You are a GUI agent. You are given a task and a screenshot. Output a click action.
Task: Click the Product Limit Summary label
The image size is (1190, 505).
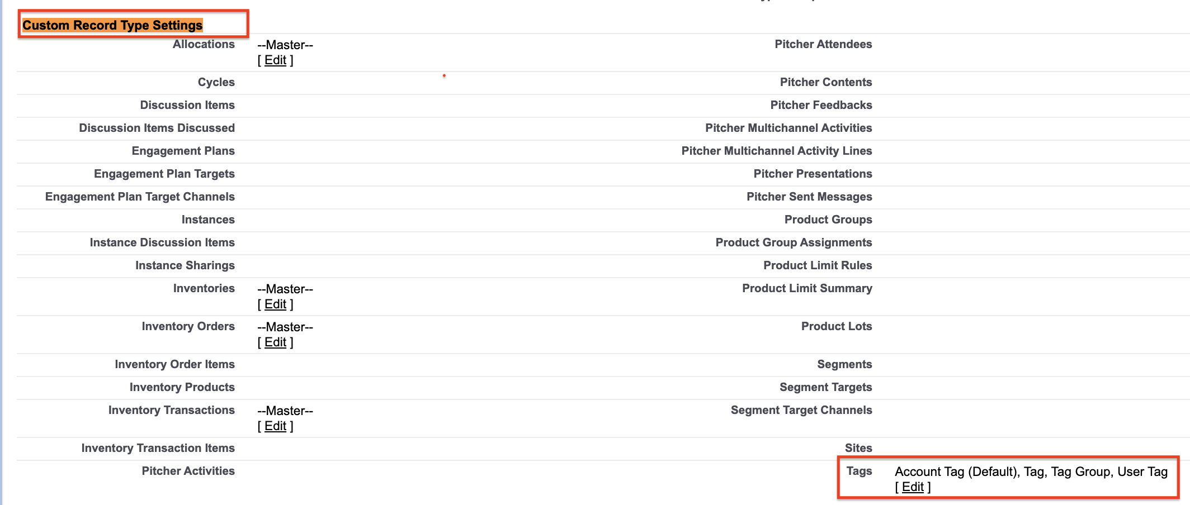click(x=806, y=288)
